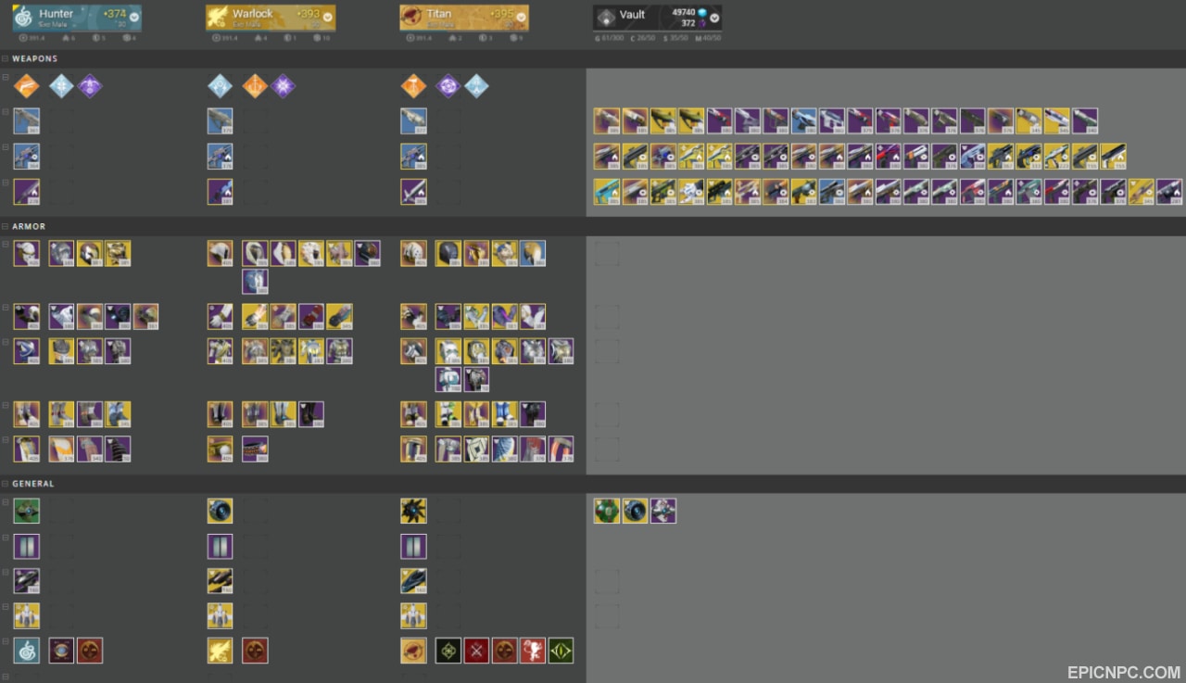Select the first weapon thumbnail in the Vault
This screenshot has height=683, width=1186.
(607, 121)
